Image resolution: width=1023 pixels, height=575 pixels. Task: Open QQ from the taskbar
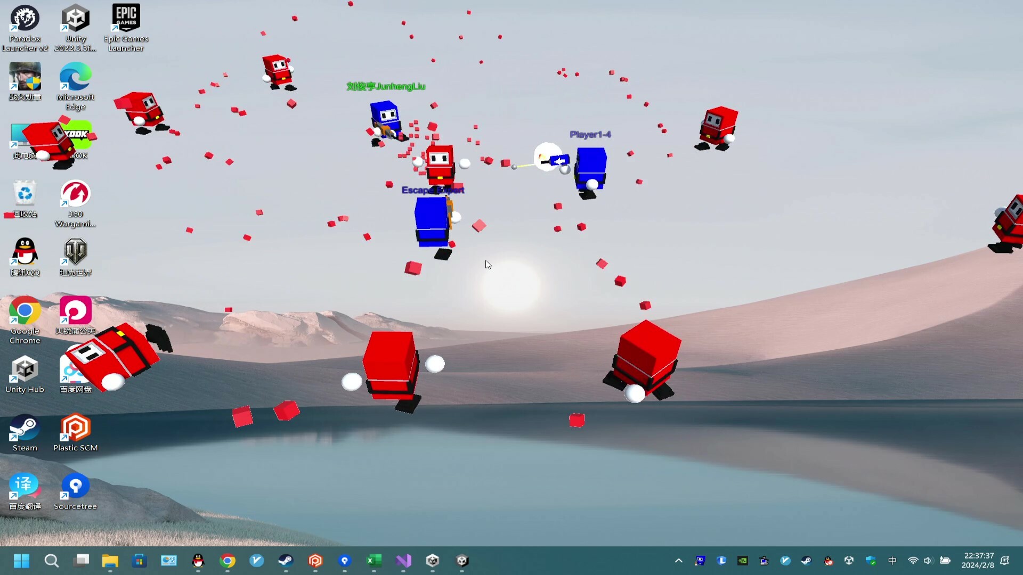tap(198, 561)
